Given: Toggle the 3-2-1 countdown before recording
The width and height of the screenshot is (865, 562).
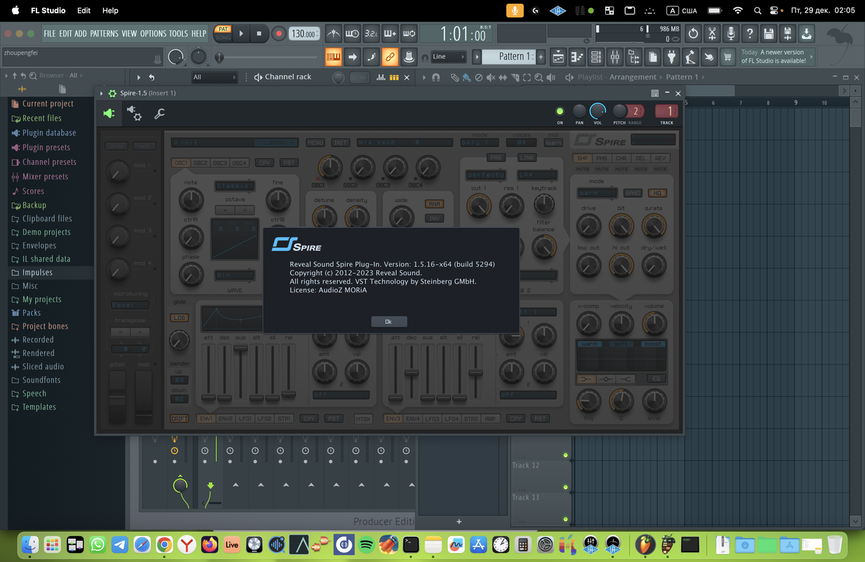Looking at the screenshot, I should click(371, 33).
